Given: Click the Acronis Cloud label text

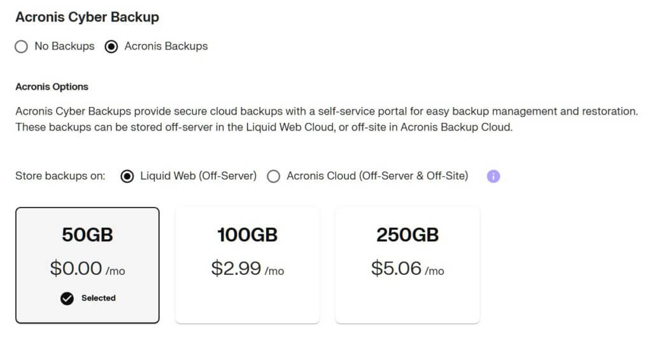Looking at the screenshot, I should (x=377, y=176).
